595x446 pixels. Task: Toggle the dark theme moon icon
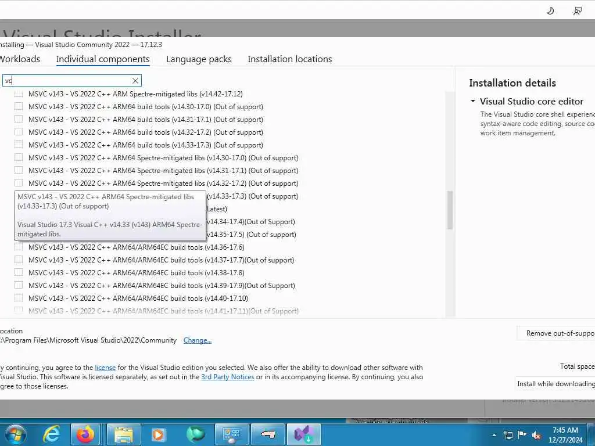pos(550,11)
